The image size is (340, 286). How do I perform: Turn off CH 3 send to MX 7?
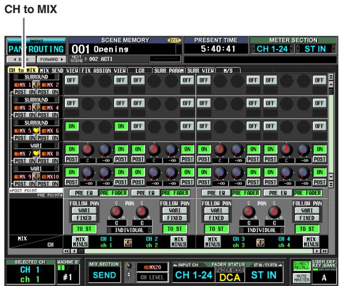[x=204, y=149]
